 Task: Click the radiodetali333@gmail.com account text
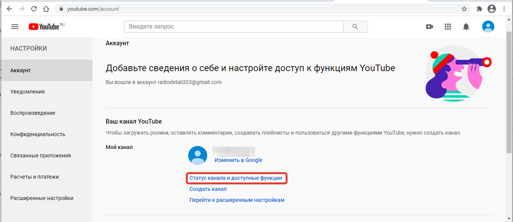click(190, 82)
